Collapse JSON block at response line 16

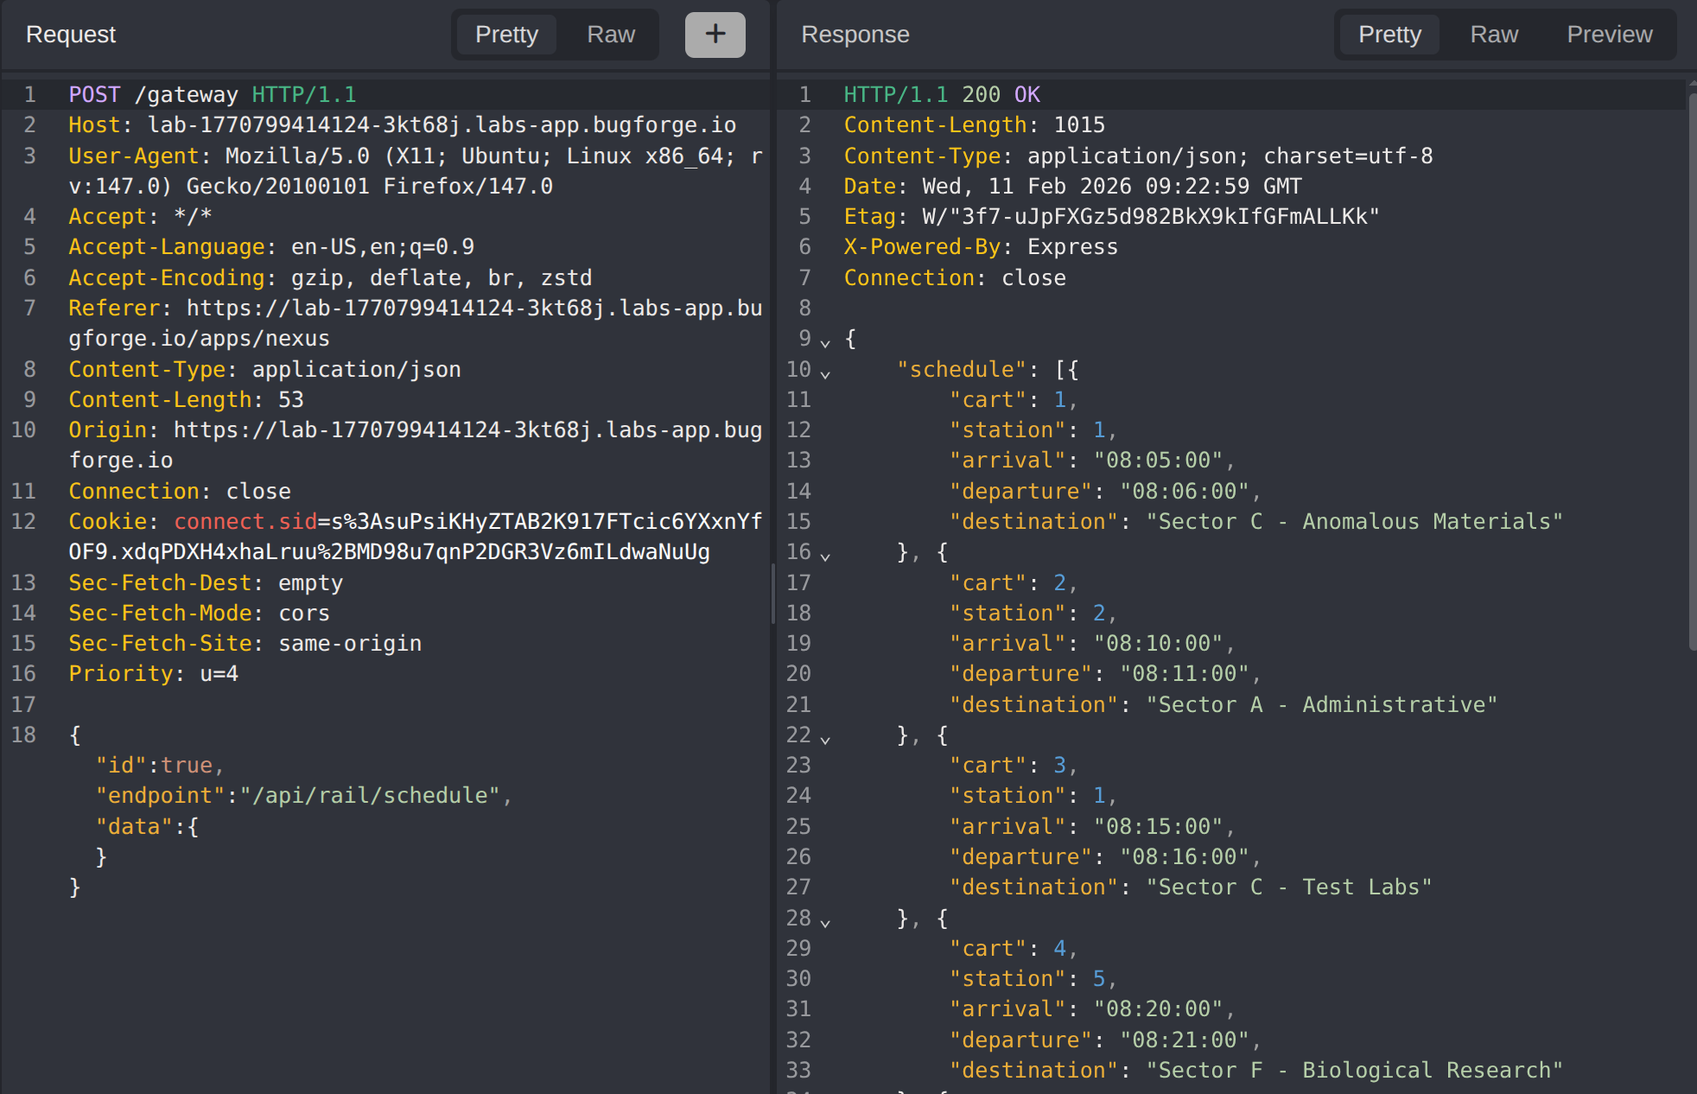[825, 557]
